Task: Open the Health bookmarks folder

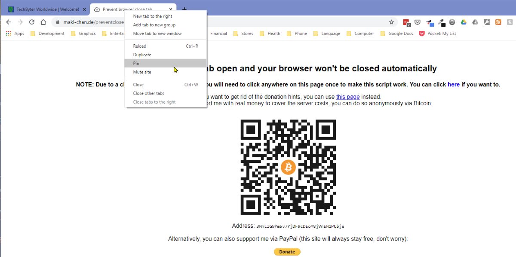Action: coord(270,34)
